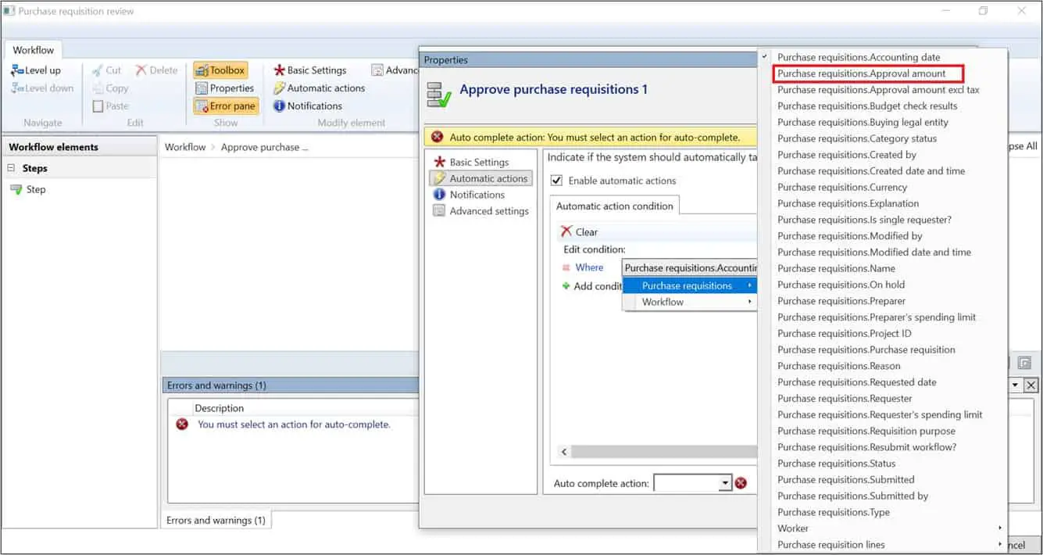Open the Properties pane from the ribbon
Screen dimensions: 1043x555
pos(225,88)
